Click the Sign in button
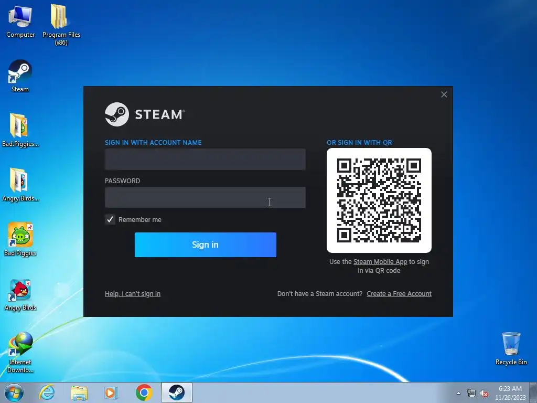 pos(205,245)
